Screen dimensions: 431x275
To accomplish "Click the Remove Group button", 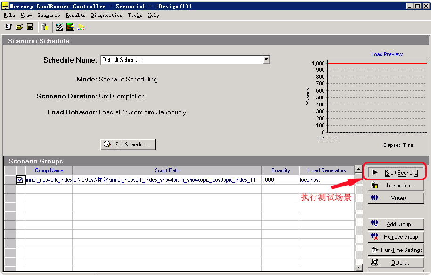I will point(396,236).
